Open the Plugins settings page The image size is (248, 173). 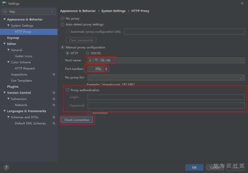(13, 86)
